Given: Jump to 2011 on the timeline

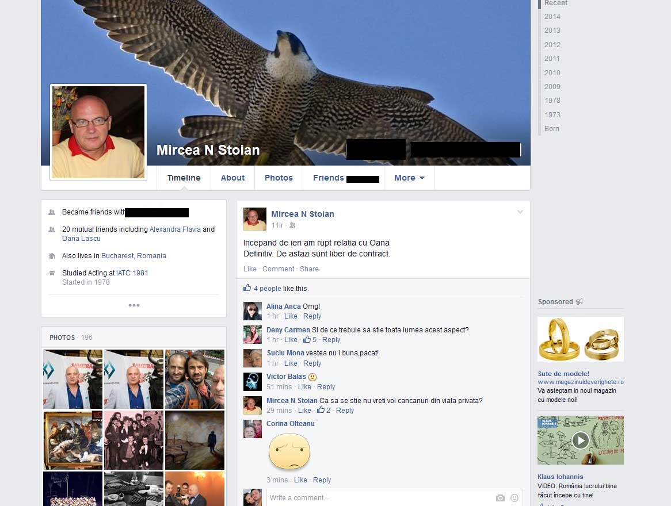Looking at the screenshot, I should coord(552,59).
